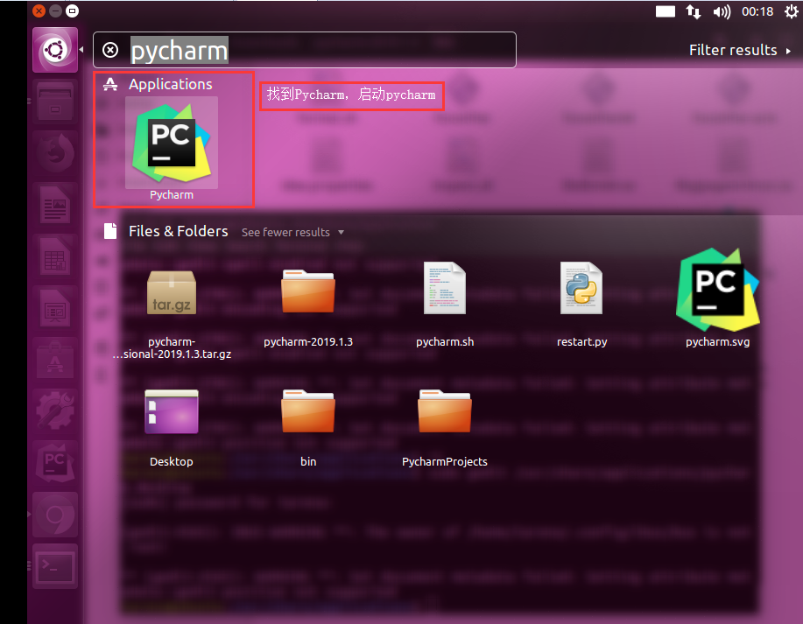The image size is (803, 624).
Task: Open the PycharmProjects folder
Action: pos(445,411)
